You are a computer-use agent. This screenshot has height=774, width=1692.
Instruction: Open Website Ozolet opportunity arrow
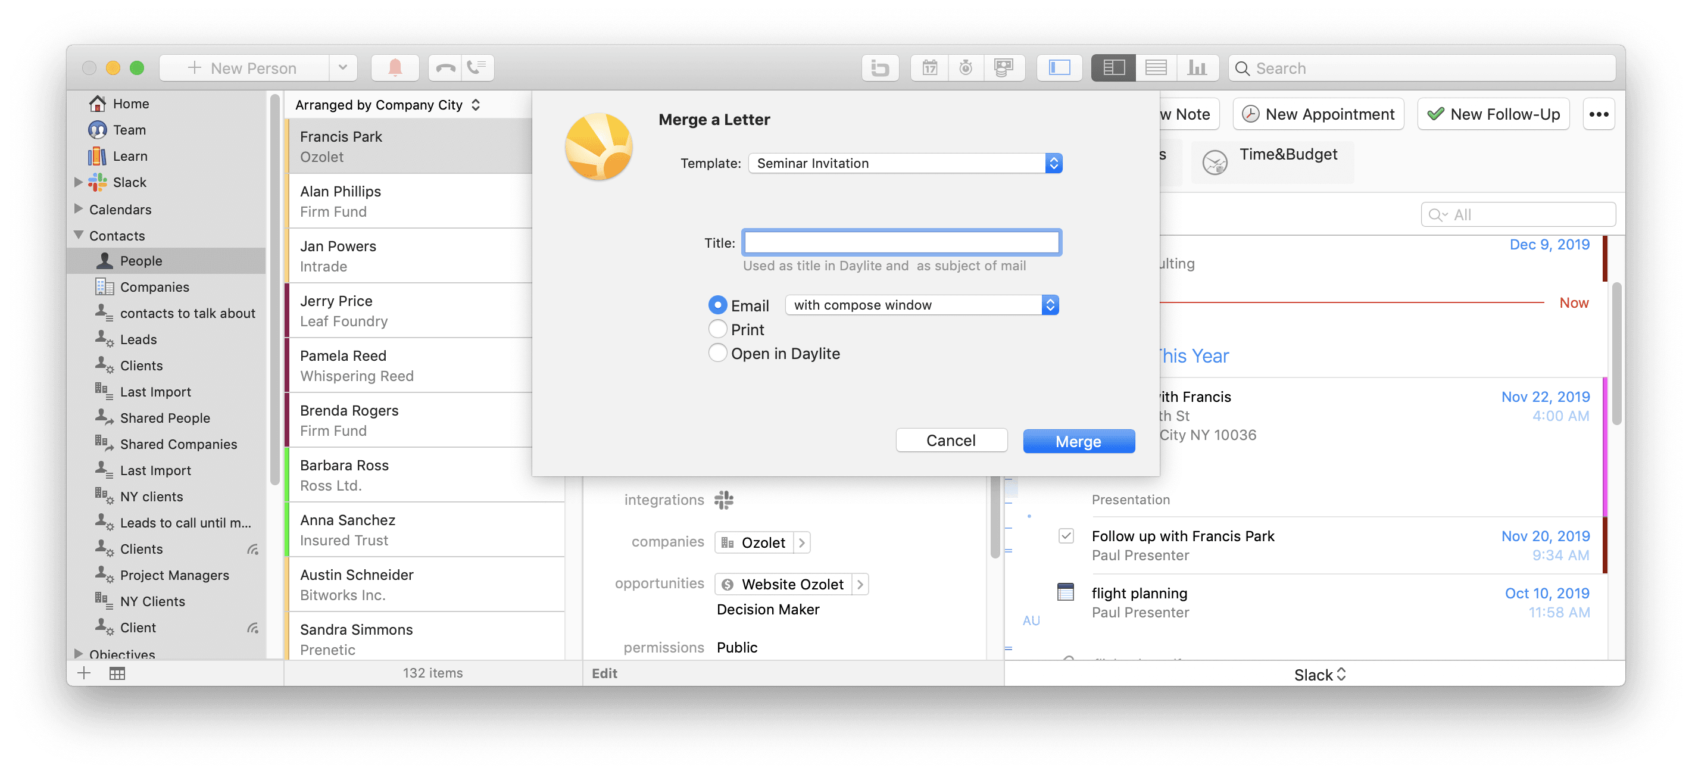[x=860, y=584]
